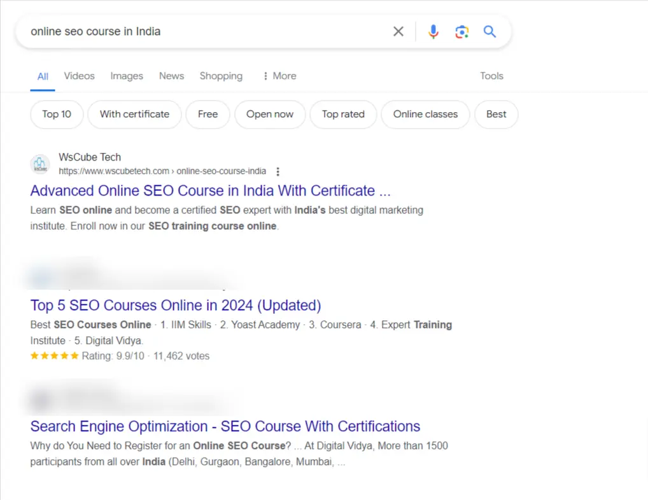Switch to the Images tab
Image resolution: width=648 pixels, height=500 pixels.
127,76
